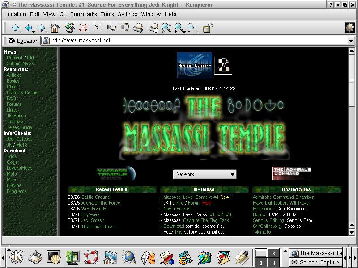The width and height of the screenshot is (358, 268).
Task: Click the Copy toolbar icon
Action: coord(112,28)
